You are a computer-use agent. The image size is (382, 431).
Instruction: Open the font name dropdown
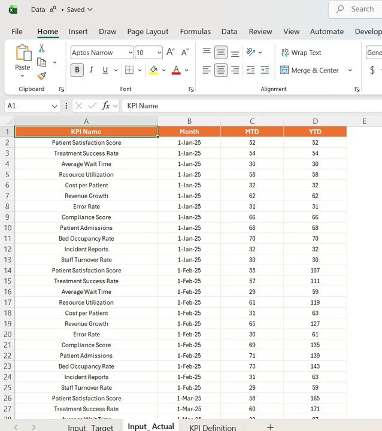[130, 53]
